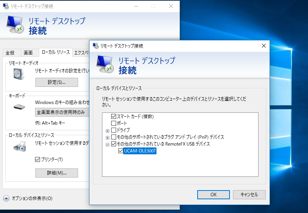Close the back リモート デスクトップ接続 window
This screenshot has width=308, height=213.
(x=171, y=6)
